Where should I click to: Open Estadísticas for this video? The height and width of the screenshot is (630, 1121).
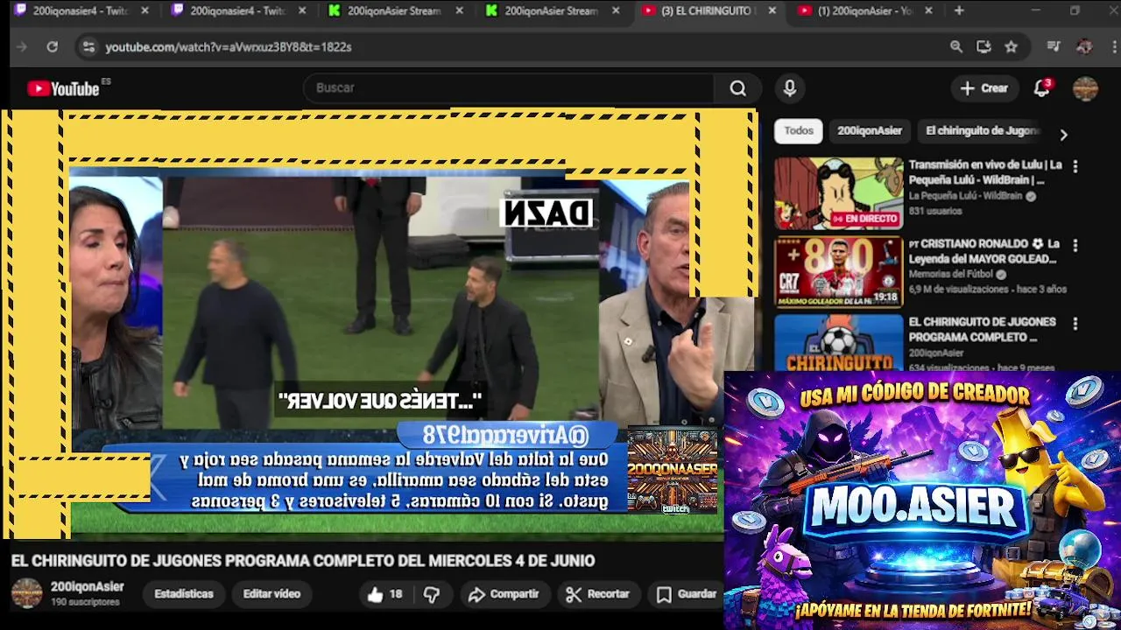coord(184,594)
